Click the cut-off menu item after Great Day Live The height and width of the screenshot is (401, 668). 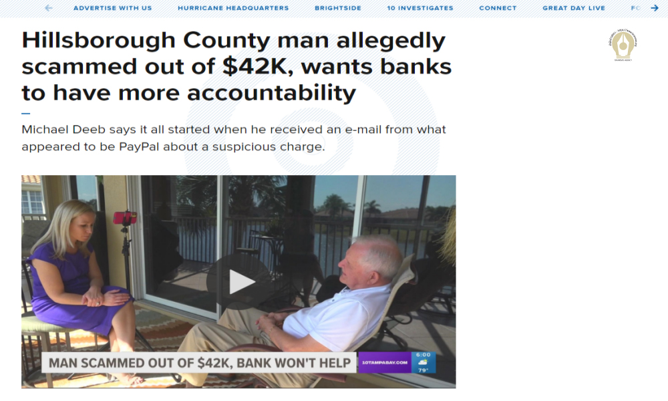(x=636, y=8)
